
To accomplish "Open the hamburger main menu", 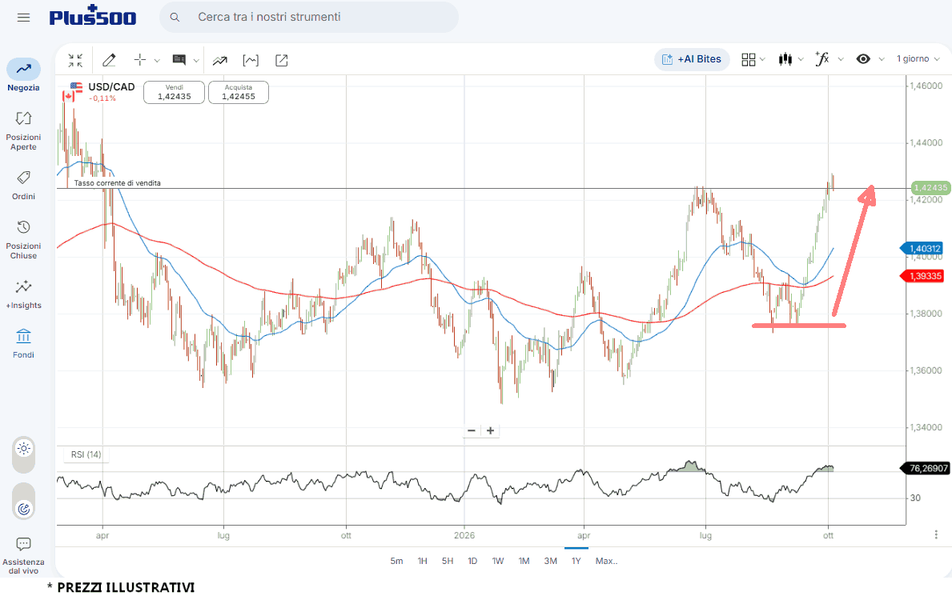I will tap(24, 18).
